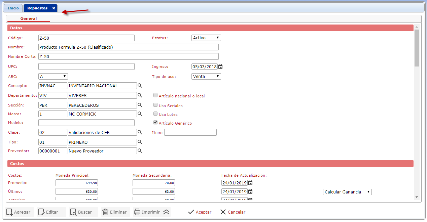
Task: Toggle the Usa Seriales checkbox
Action: 155,105
